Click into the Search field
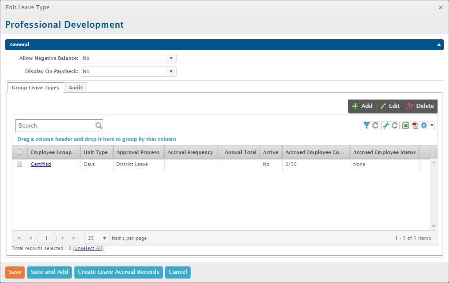Screen dimensions: 449x283 coord(55,125)
